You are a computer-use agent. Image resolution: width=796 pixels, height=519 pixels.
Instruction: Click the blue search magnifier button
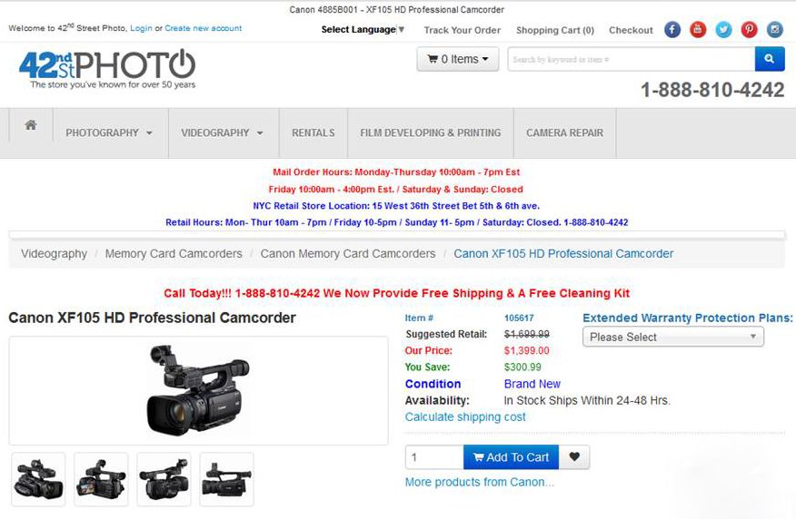click(x=770, y=59)
